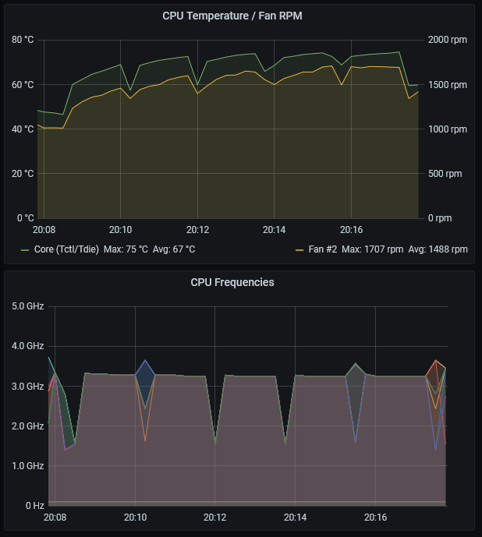Click the 80 °C left axis label
The image size is (482, 537).
(x=23, y=40)
